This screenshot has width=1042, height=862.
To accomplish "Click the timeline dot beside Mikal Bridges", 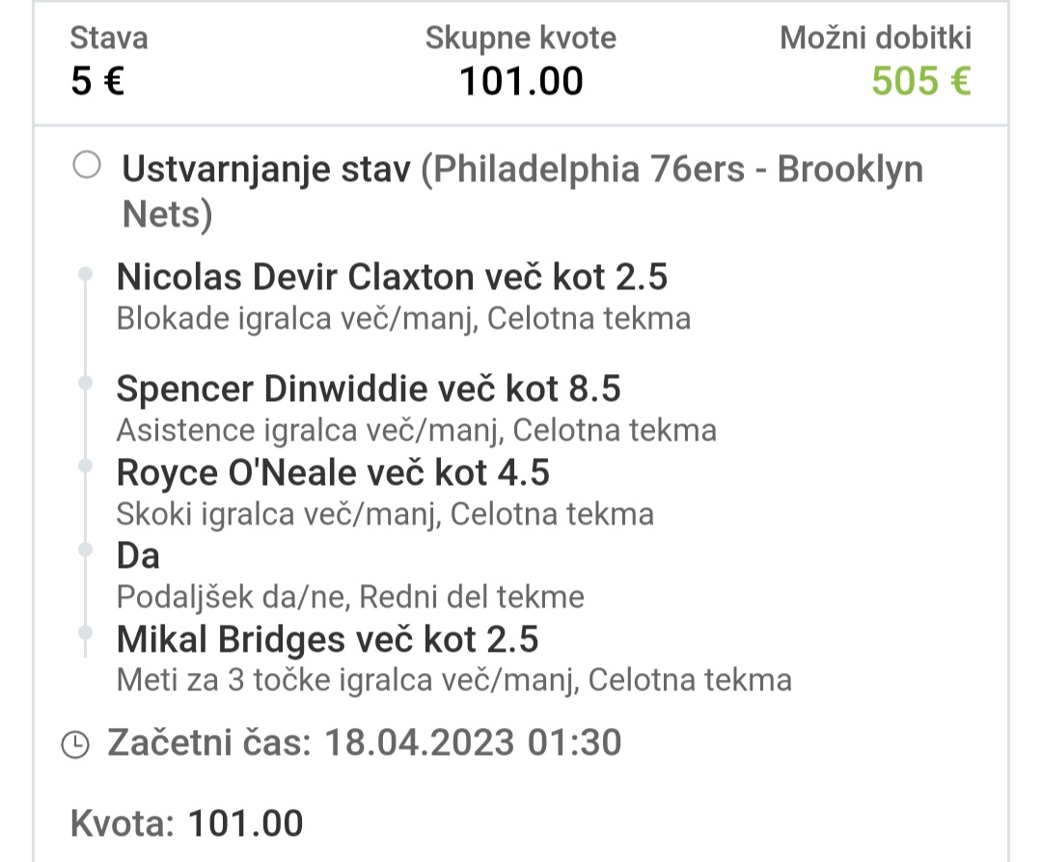I will 85,633.
